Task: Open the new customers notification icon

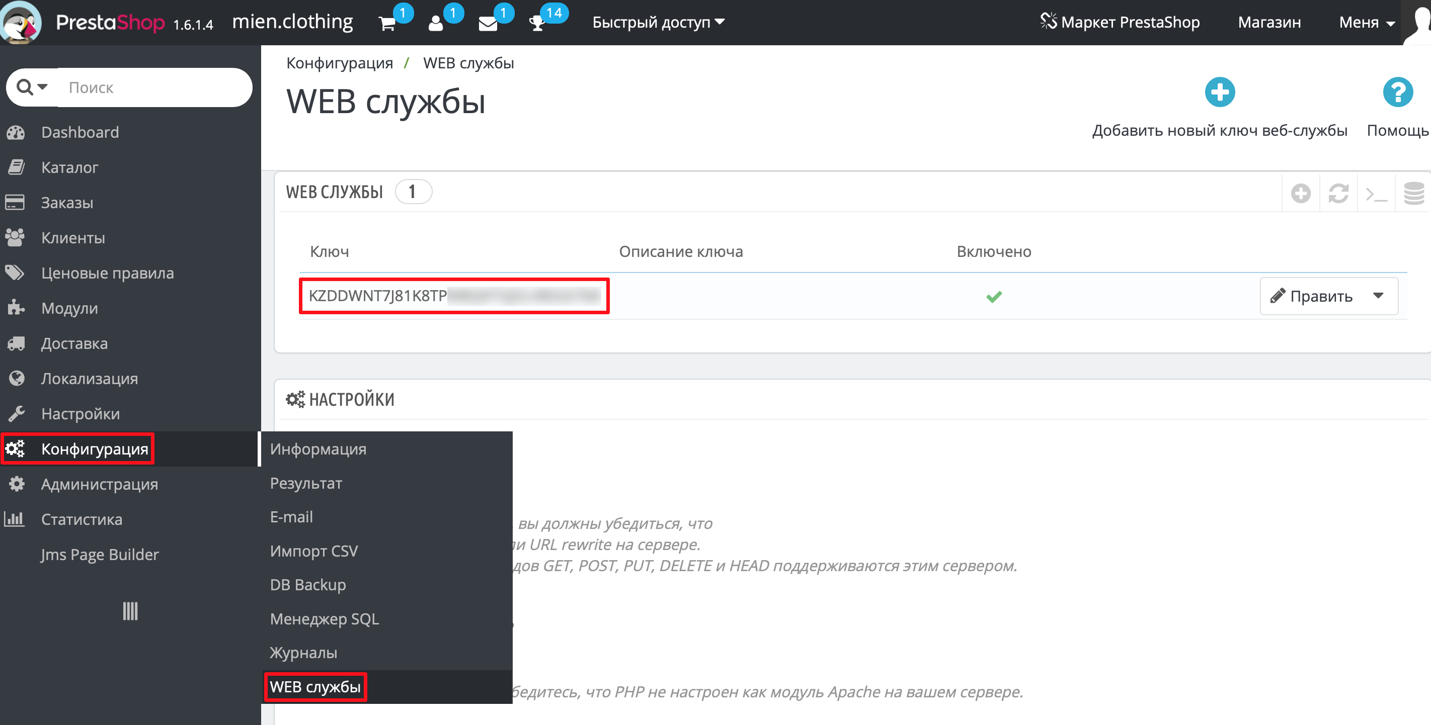Action: (436, 24)
